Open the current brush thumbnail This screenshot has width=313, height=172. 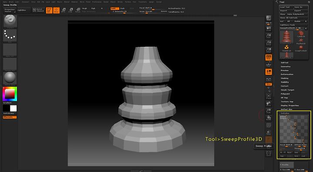point(10,21)
